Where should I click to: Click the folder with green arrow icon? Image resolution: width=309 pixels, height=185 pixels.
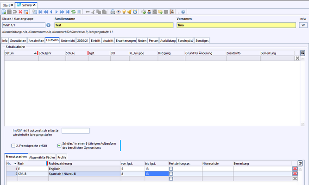[160, 12]
